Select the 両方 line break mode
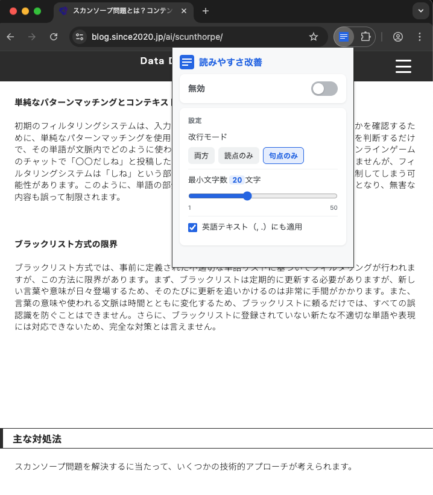The height and width of the screenshot is (495, 433). [201, 156]
